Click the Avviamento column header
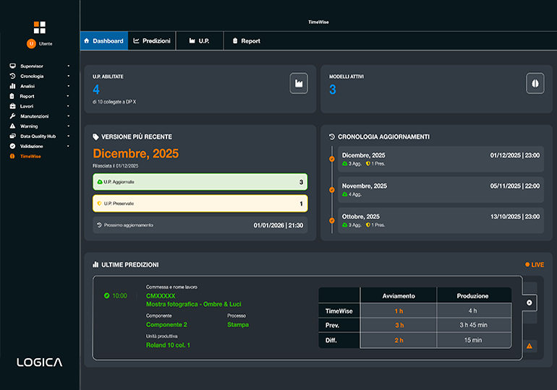 399,295
